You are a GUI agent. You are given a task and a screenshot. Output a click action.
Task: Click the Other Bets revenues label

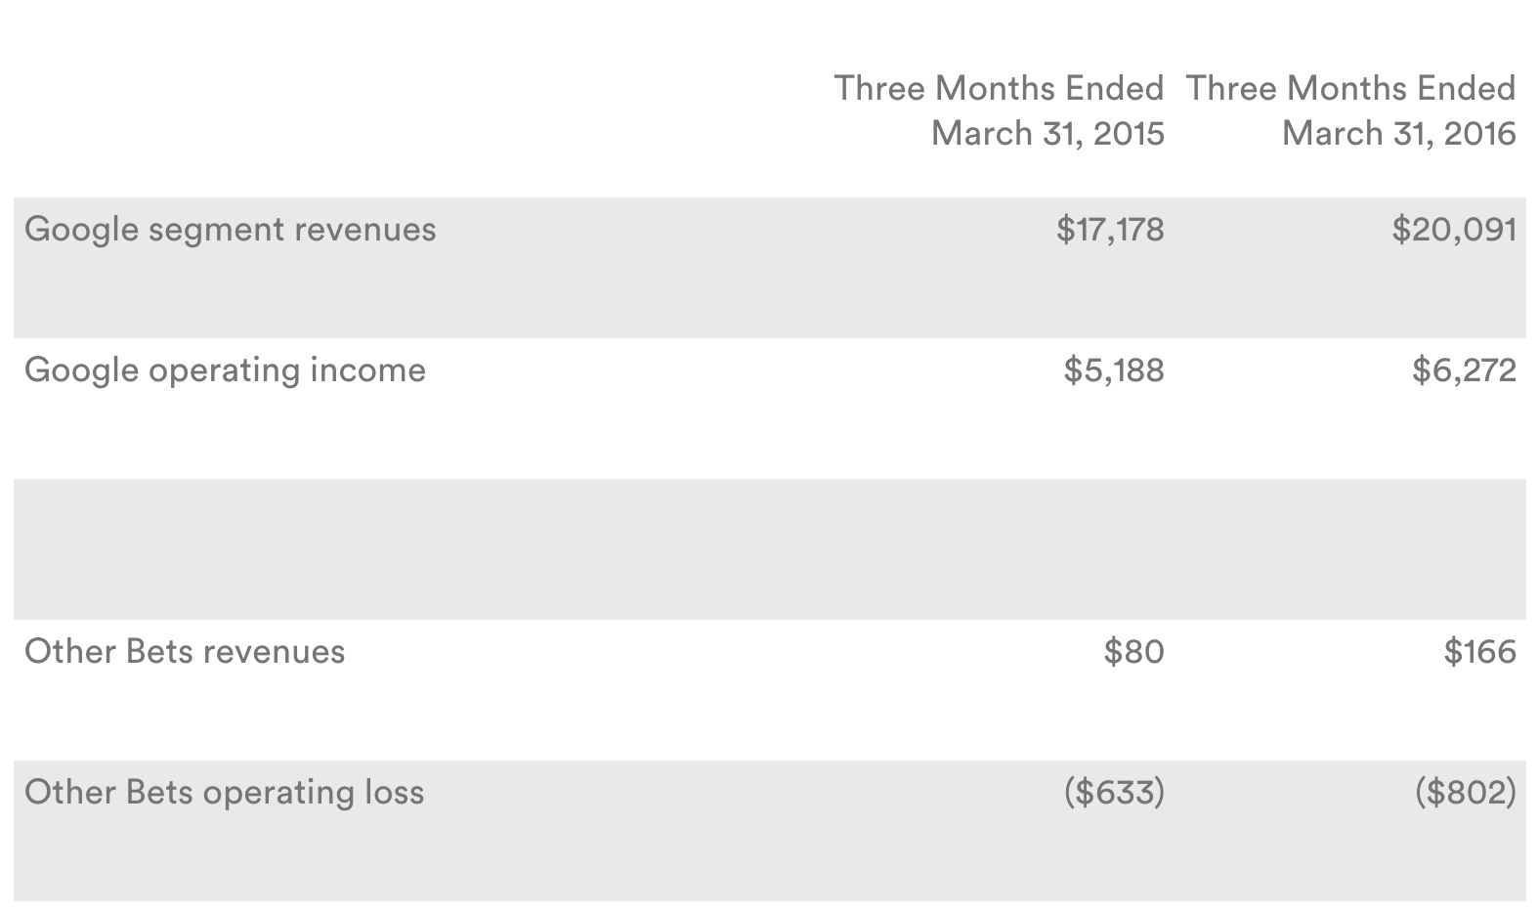click(185, 652)
